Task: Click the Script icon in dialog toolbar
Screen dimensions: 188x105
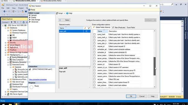Action: tap(57, 13)
